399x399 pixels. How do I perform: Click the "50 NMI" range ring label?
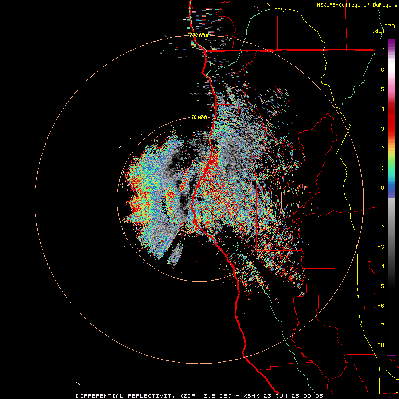pos(199,117)
